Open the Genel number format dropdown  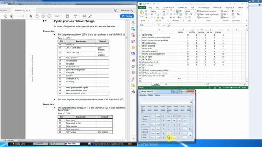tap(195, 11)
